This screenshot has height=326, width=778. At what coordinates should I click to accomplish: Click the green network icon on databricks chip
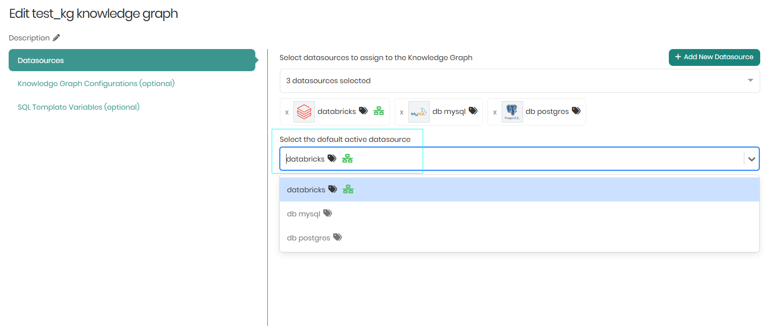coord(379,111)
